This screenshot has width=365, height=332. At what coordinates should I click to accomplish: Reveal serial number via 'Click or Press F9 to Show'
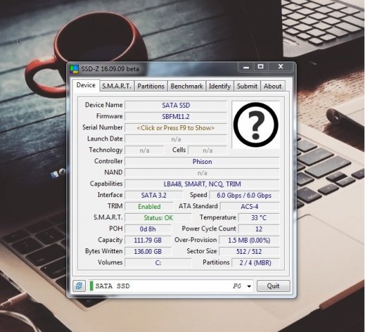point(176,128)
